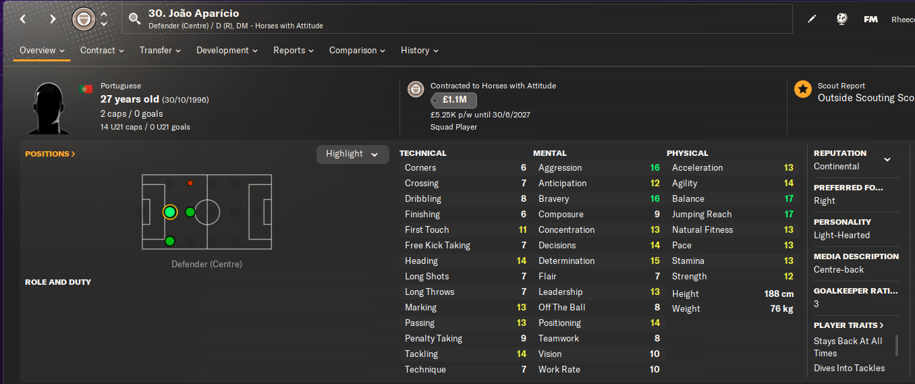Click the Portuguese flag icon
Viewport: 915px width, 384px height.
pyautogui.click(x=86, y=88)
